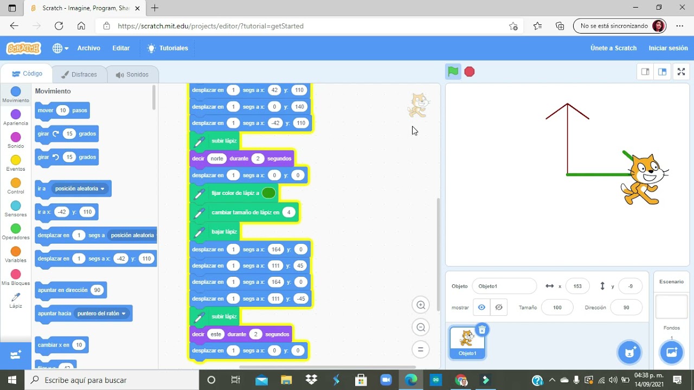The height and width of the screenshot is (390, 694).
Task: Select the Eventos block category
Action: [16, 163]
